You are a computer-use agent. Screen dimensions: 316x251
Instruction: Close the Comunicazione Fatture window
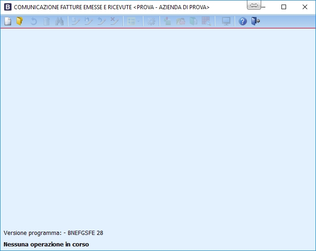coord(305,7)
